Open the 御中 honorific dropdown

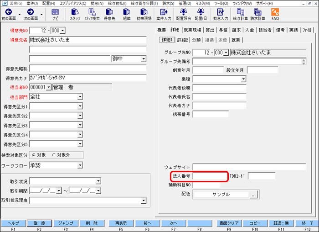point(144,59)
